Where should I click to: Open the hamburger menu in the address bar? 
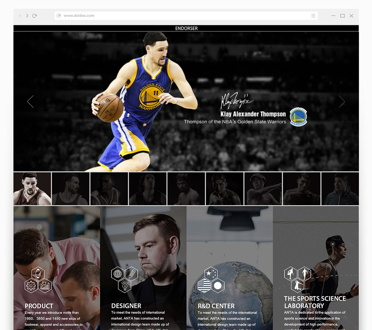click(x=313, y=16)
